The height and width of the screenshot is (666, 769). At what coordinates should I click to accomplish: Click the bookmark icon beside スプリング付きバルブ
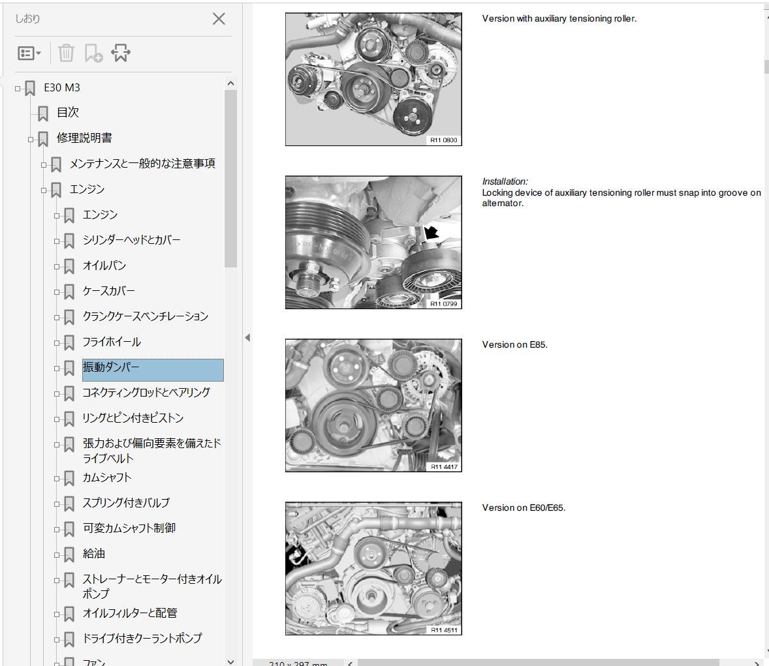pos(69,504)
